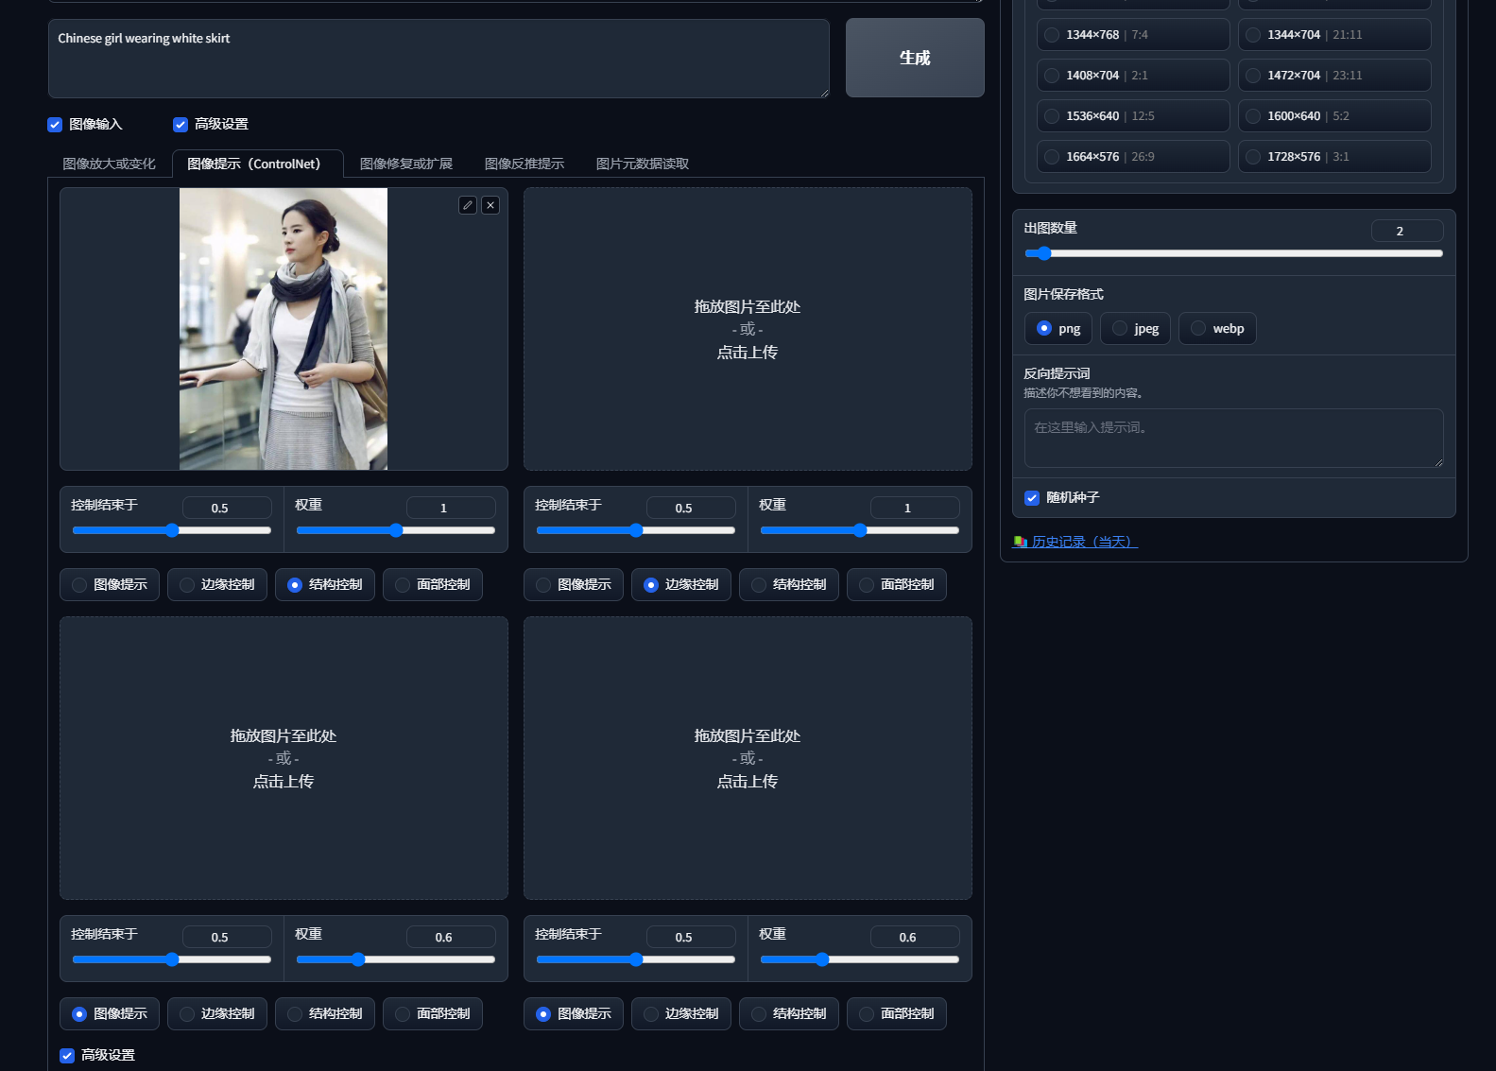Viewport: 1496px width, 1071px height.
Task: Click first image 权重 value field
Action: (451, 508)
